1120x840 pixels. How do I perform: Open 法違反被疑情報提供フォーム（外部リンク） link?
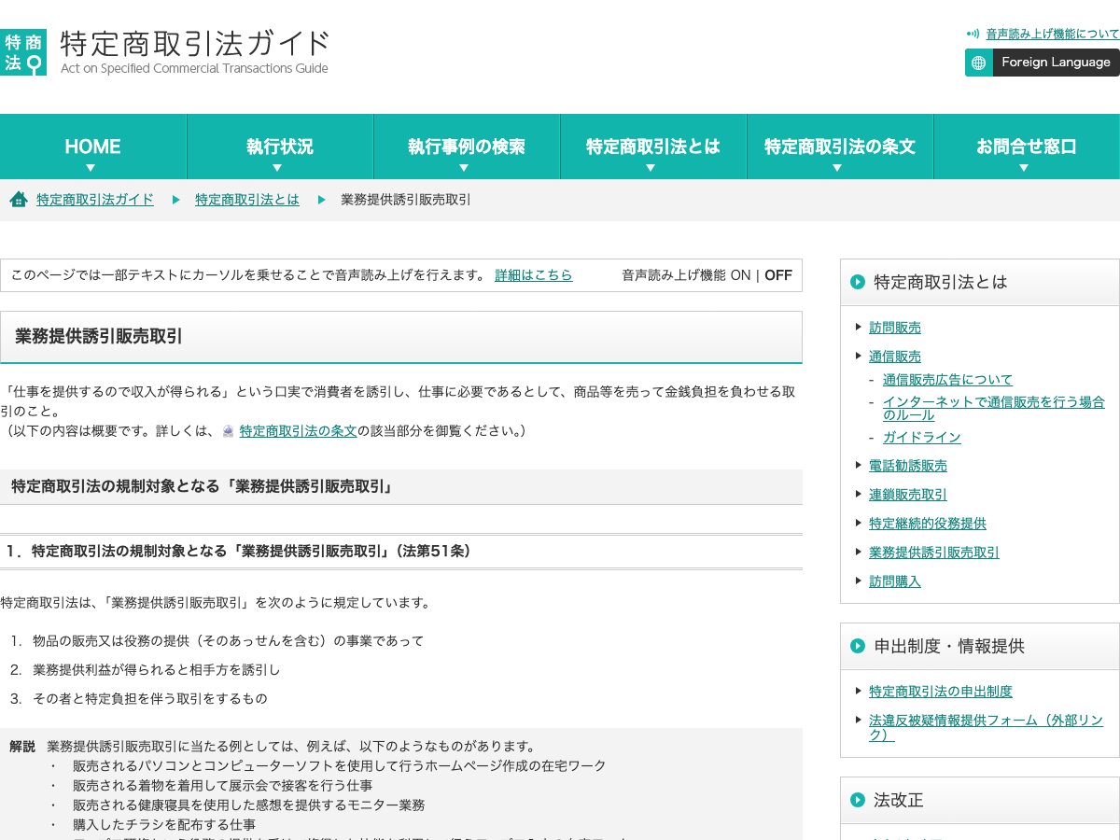987,728
